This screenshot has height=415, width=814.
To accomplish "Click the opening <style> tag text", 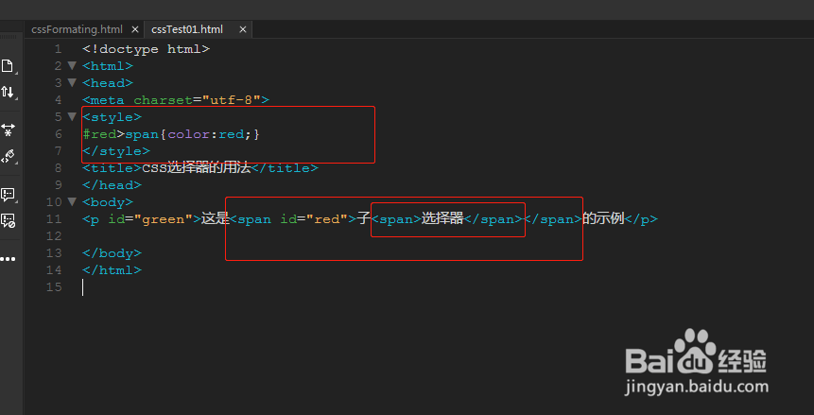I will (x=112, y=117).
